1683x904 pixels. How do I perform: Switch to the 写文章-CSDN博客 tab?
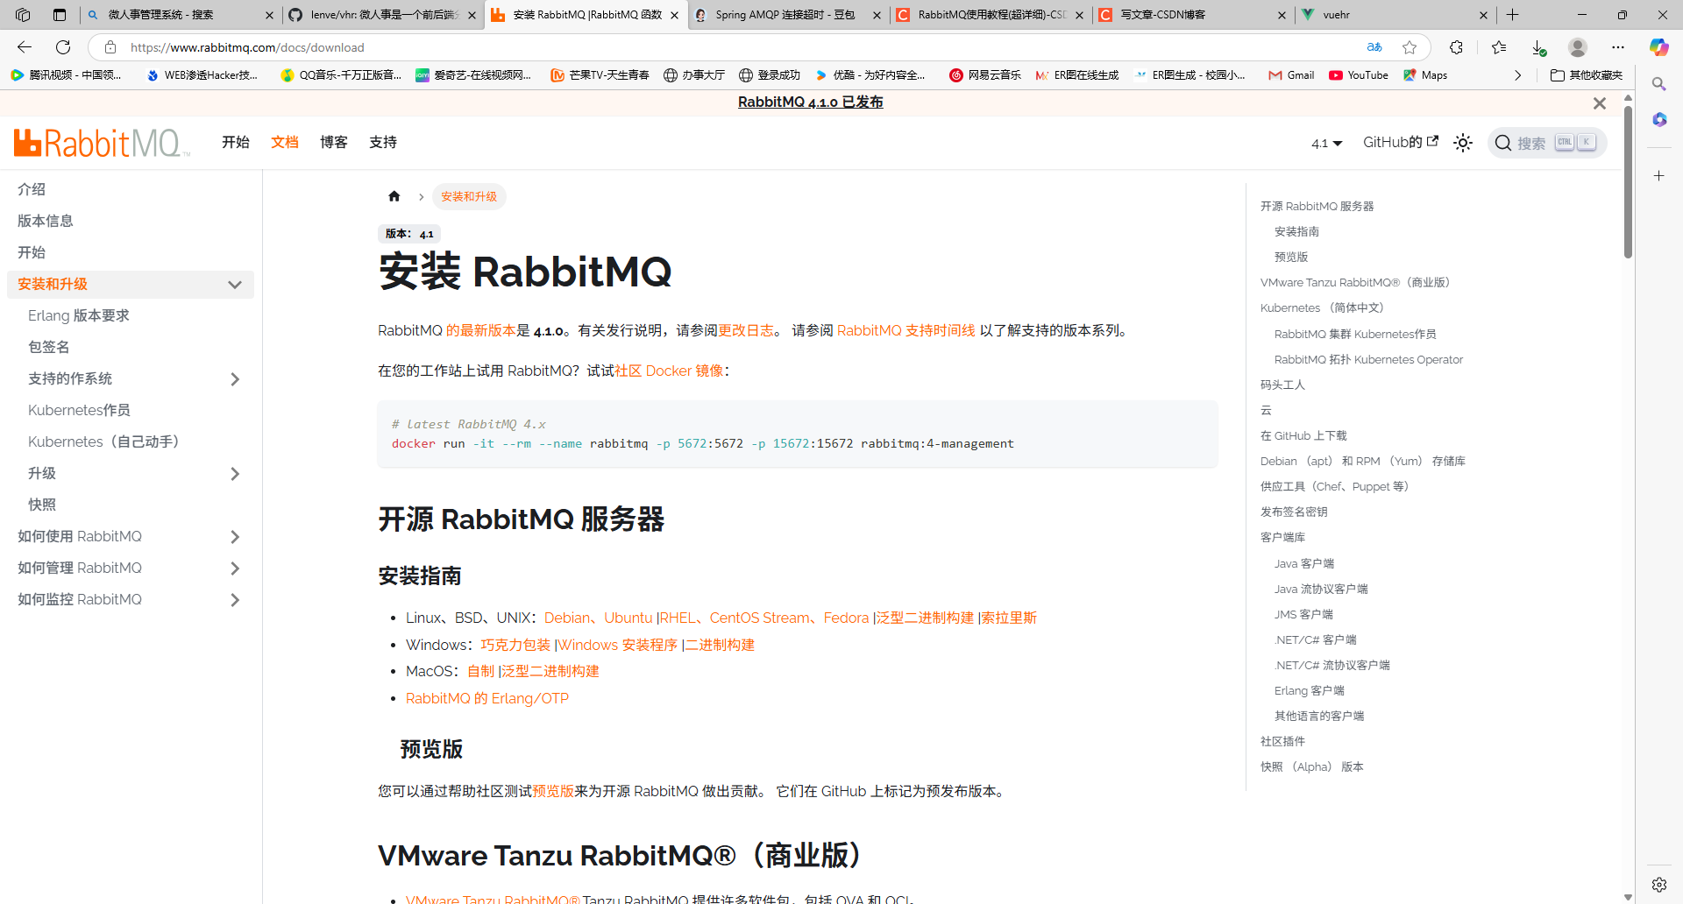click(1191, 15)
